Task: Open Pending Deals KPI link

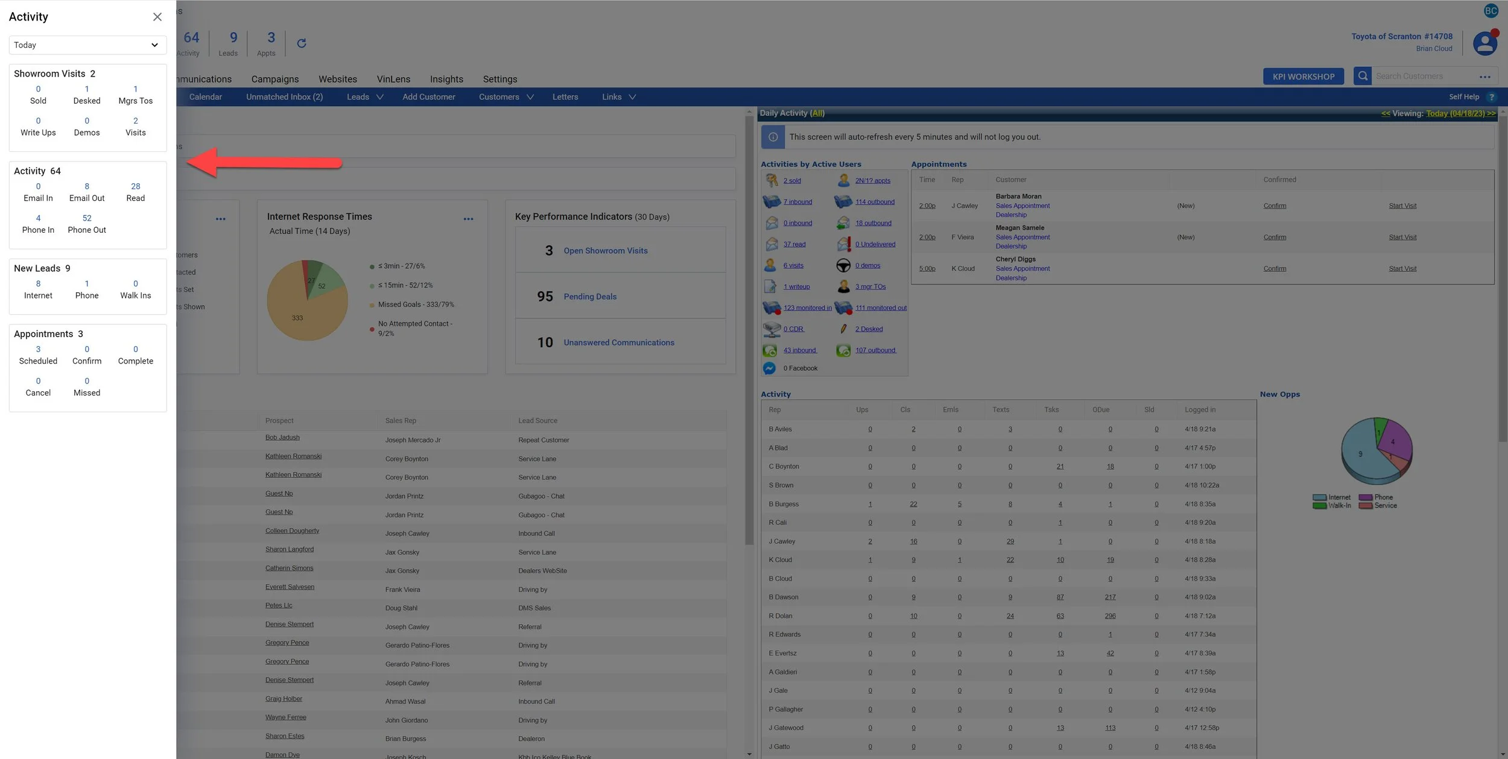Action: coord(590,297)
